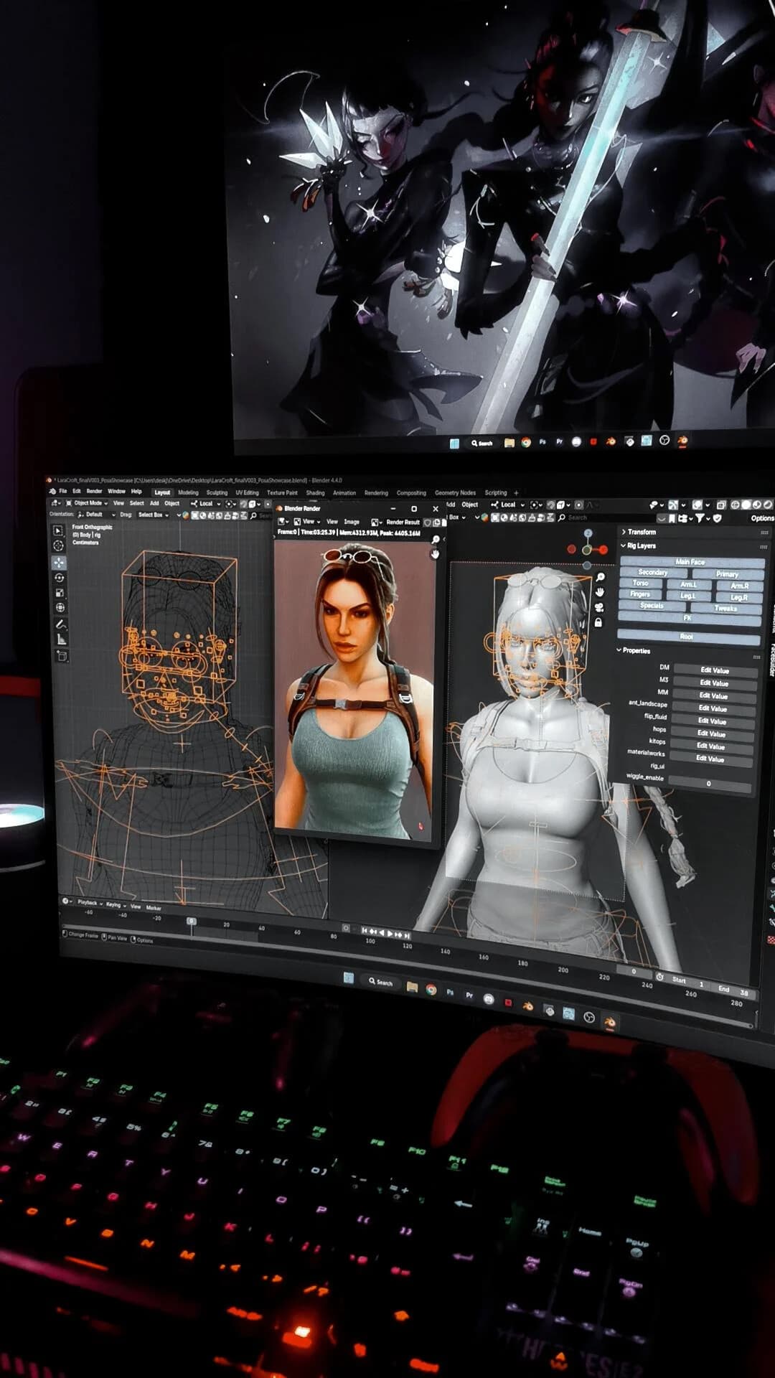Open Keying dropdown in timeline
Viewport: 775px width, 1378px height.
tap(115, 905)
